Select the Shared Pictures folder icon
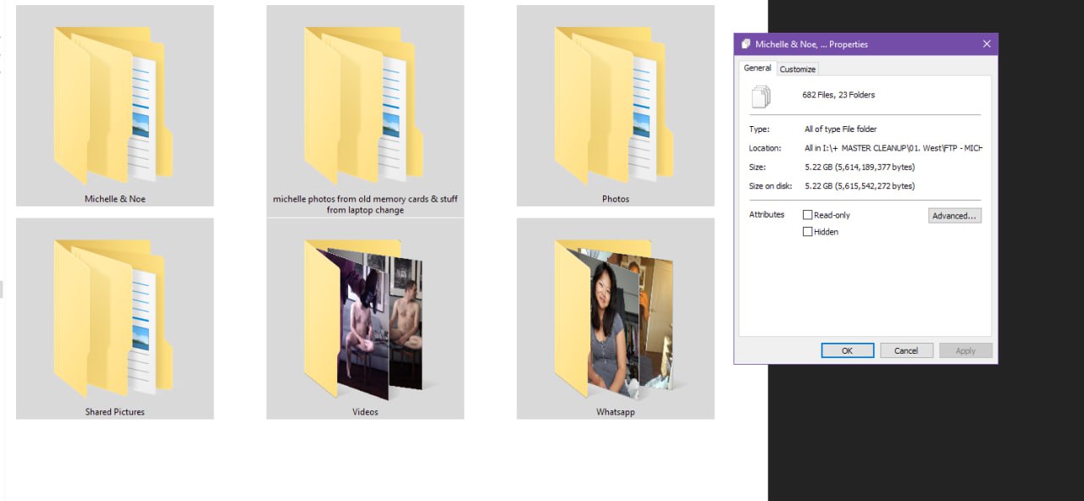 tap(114, 318)
